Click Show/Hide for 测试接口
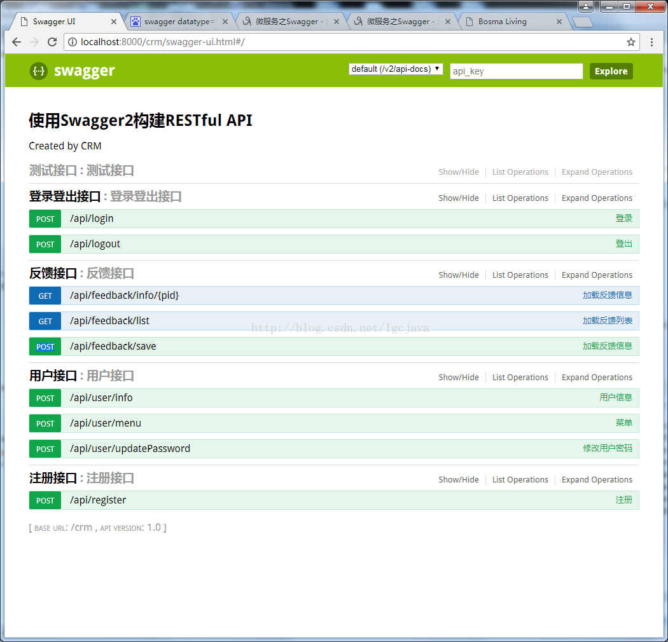668x642 pixels. coord(459,172)
